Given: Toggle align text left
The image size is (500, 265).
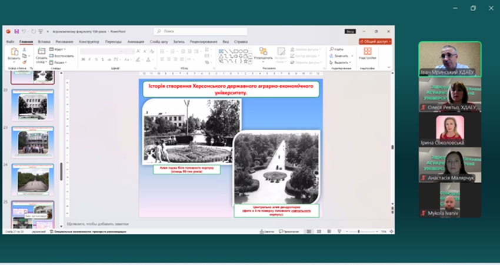Looking at the screenshot, I should (162, 59).
